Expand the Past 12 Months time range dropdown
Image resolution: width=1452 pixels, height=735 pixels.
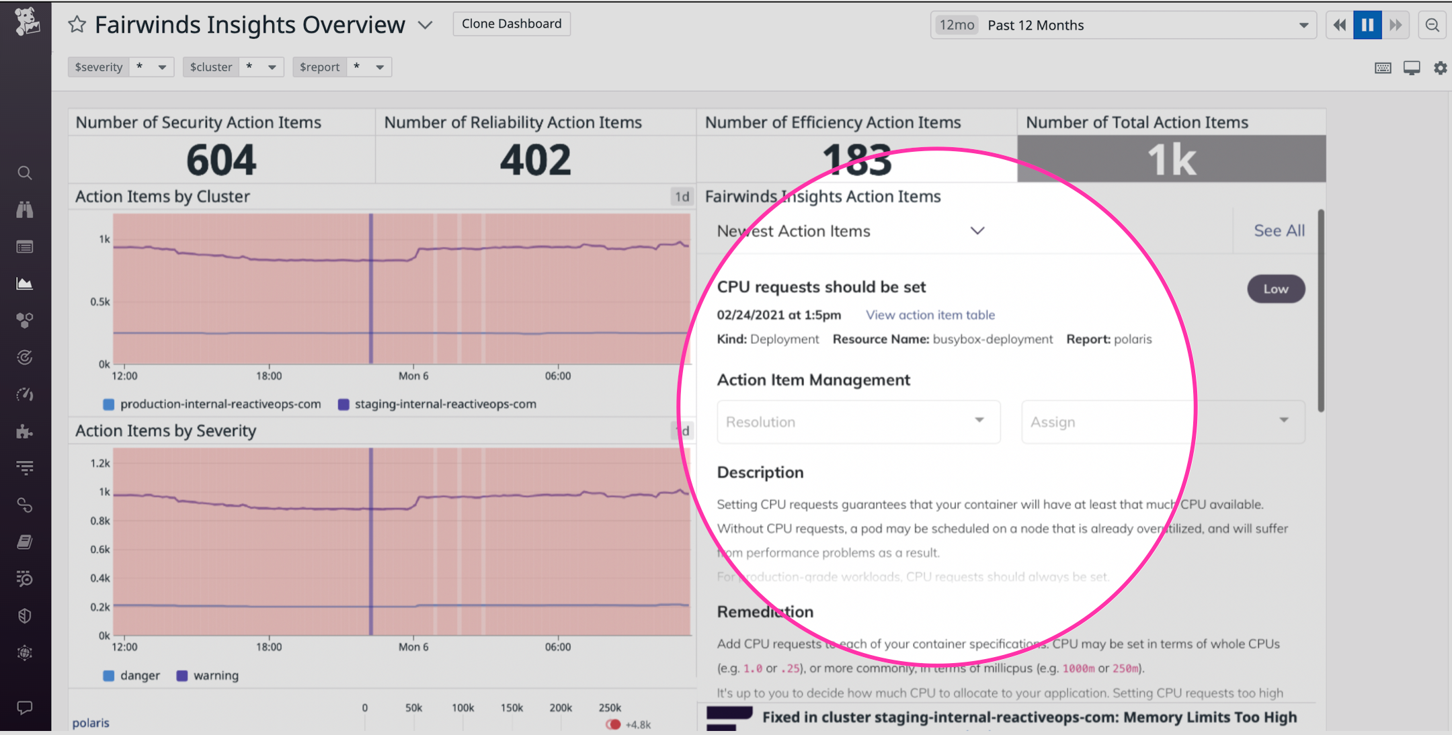(x=1303, y=25)
